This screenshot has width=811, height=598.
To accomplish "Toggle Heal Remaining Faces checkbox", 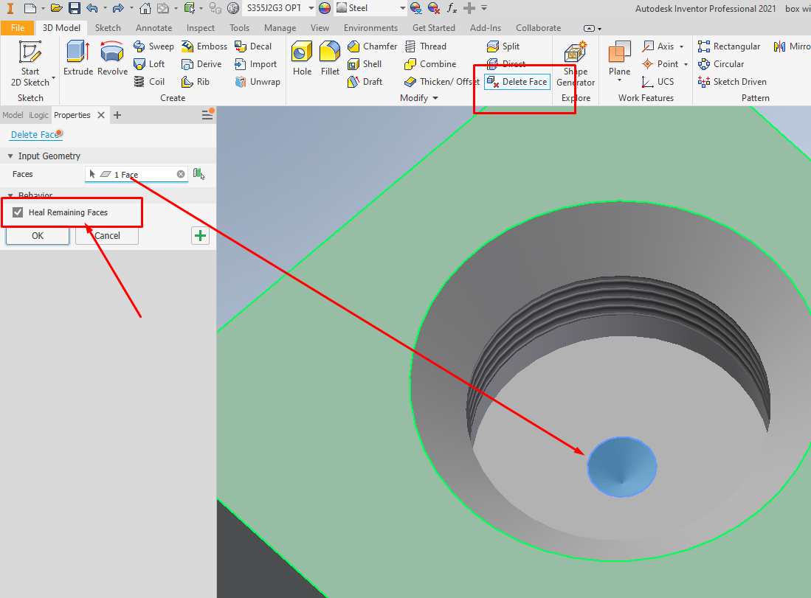I will [18, 212].
